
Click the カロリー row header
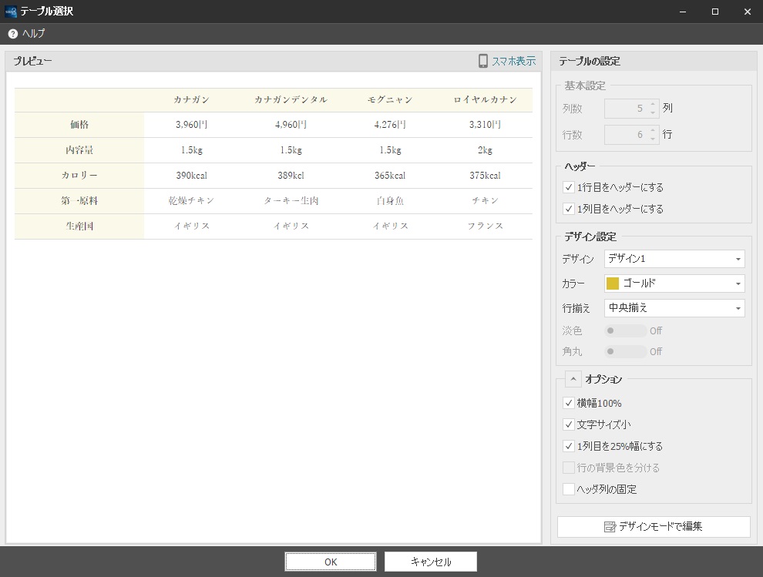tap(79, 175)
